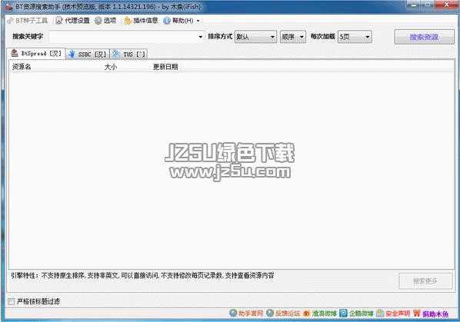Open the 每次加载 5页 dropdown

point(355,37)
